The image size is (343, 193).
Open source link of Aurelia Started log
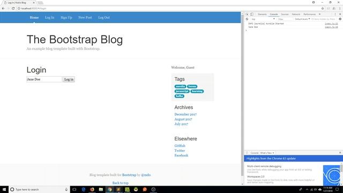pos(331,24)
